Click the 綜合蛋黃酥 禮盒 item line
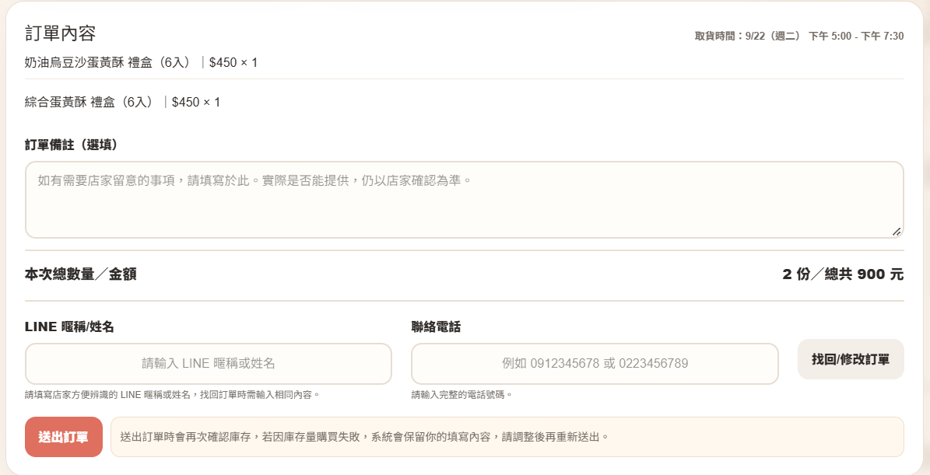930x475 pixels. point(122,103)
